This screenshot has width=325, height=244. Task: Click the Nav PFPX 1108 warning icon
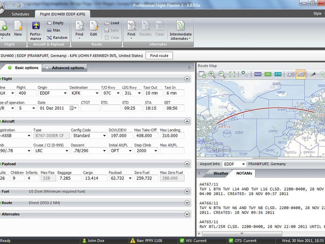point(133,241)
